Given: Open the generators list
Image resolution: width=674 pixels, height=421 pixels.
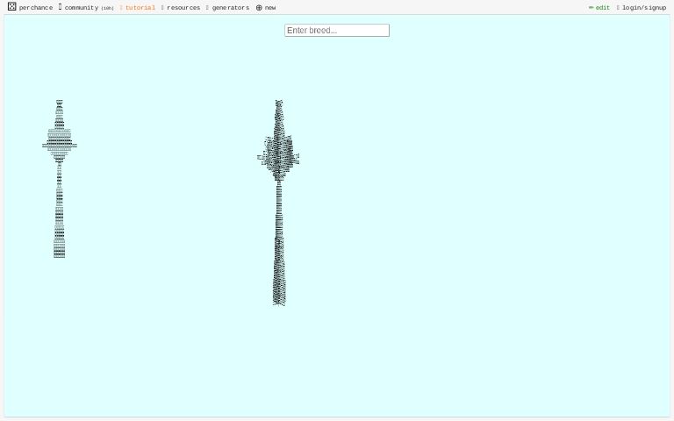Looking at the screenshot, I should pos(231,8).
